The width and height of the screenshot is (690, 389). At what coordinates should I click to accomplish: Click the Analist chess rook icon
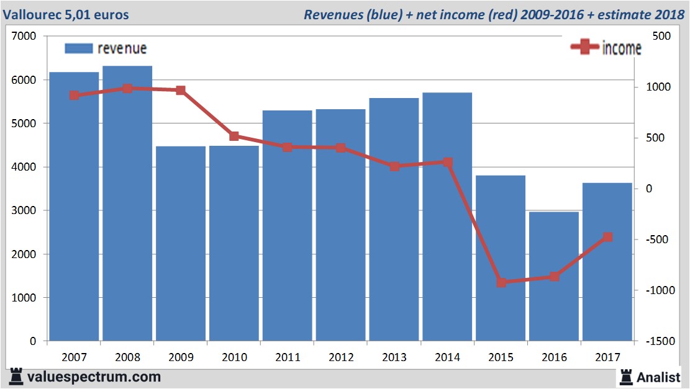(x=626, y=377)
